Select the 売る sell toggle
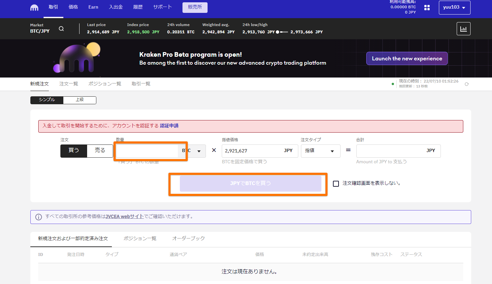The height and width of the screenshot is (284, 492). 100,151
